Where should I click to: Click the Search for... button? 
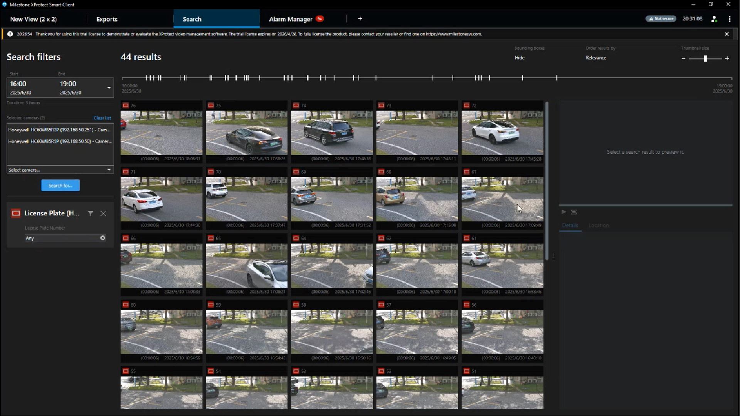tap(61, 185)
